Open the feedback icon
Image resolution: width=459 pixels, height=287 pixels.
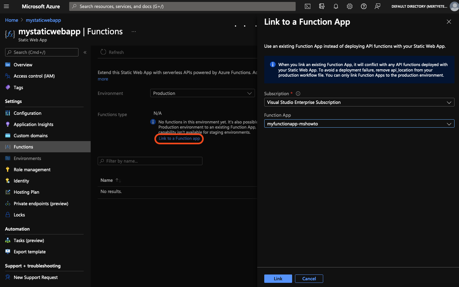pyautogui.click(x=378, y=6)
